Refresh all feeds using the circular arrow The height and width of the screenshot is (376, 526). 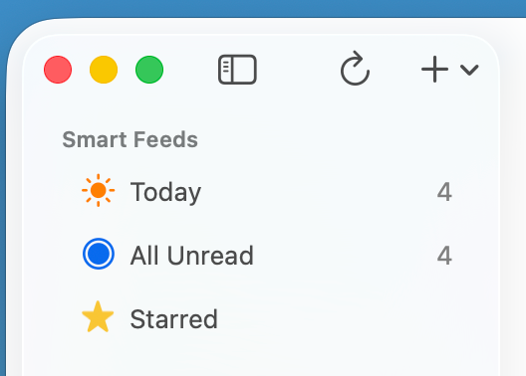point(355,68)
